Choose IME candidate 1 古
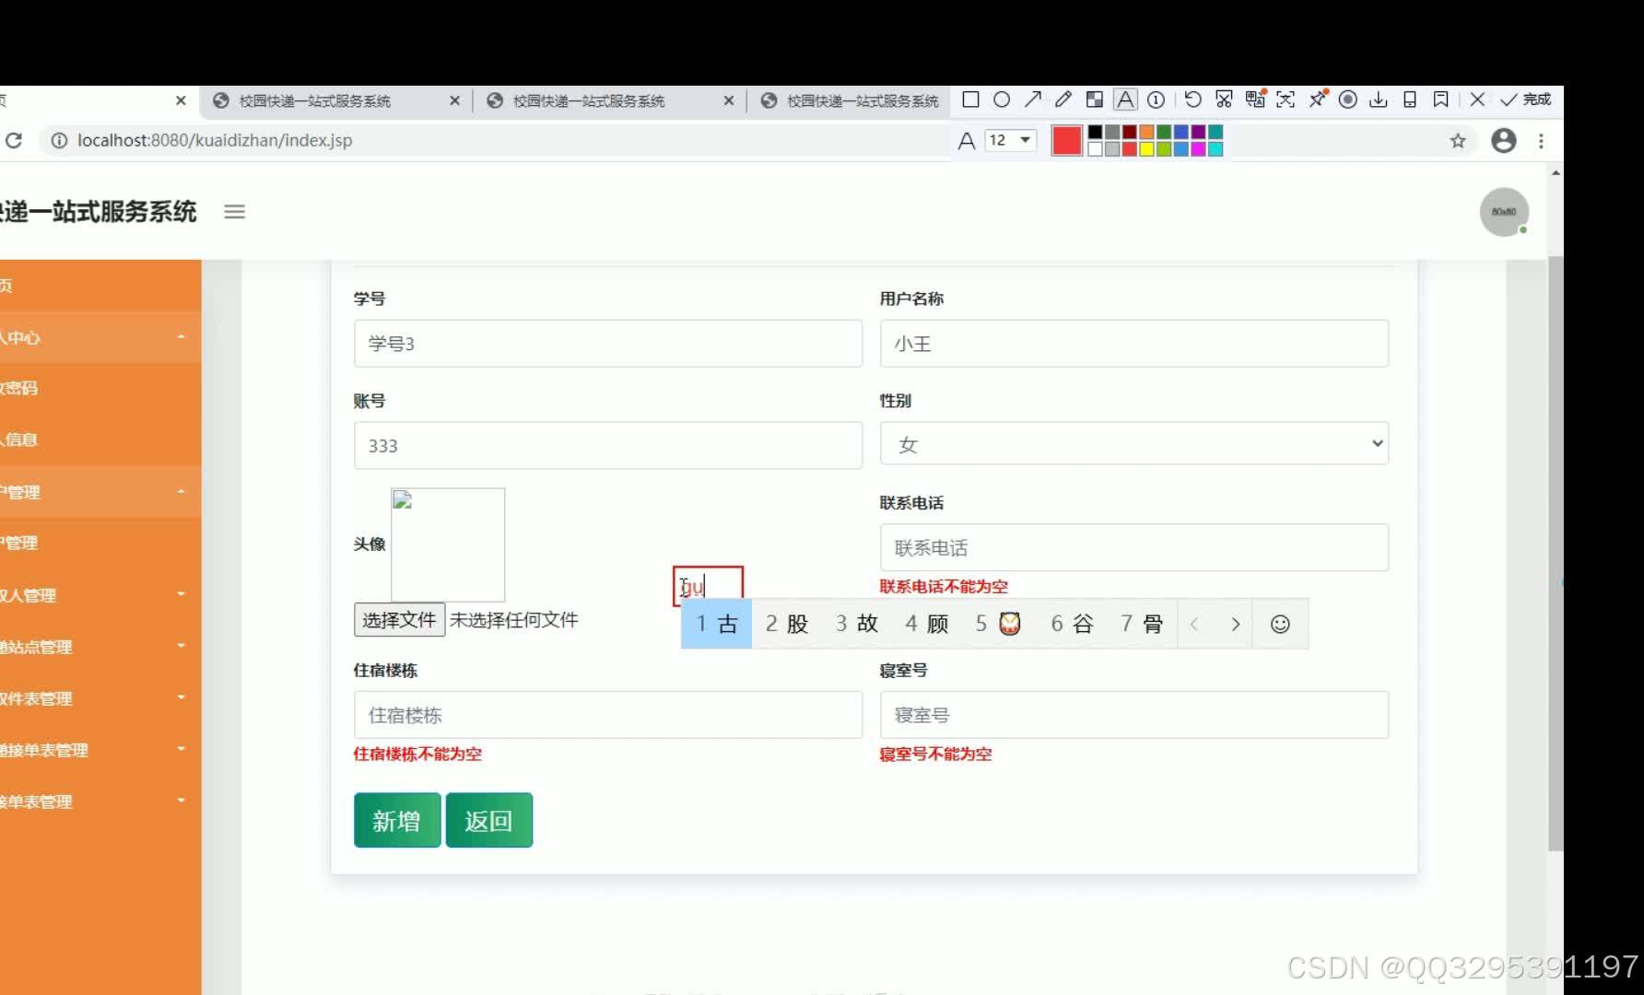 (x=717, y=624)
